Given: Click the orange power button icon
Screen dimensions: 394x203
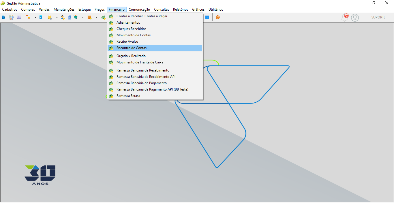Looking at the screenshot, I should tap(218, 17).
